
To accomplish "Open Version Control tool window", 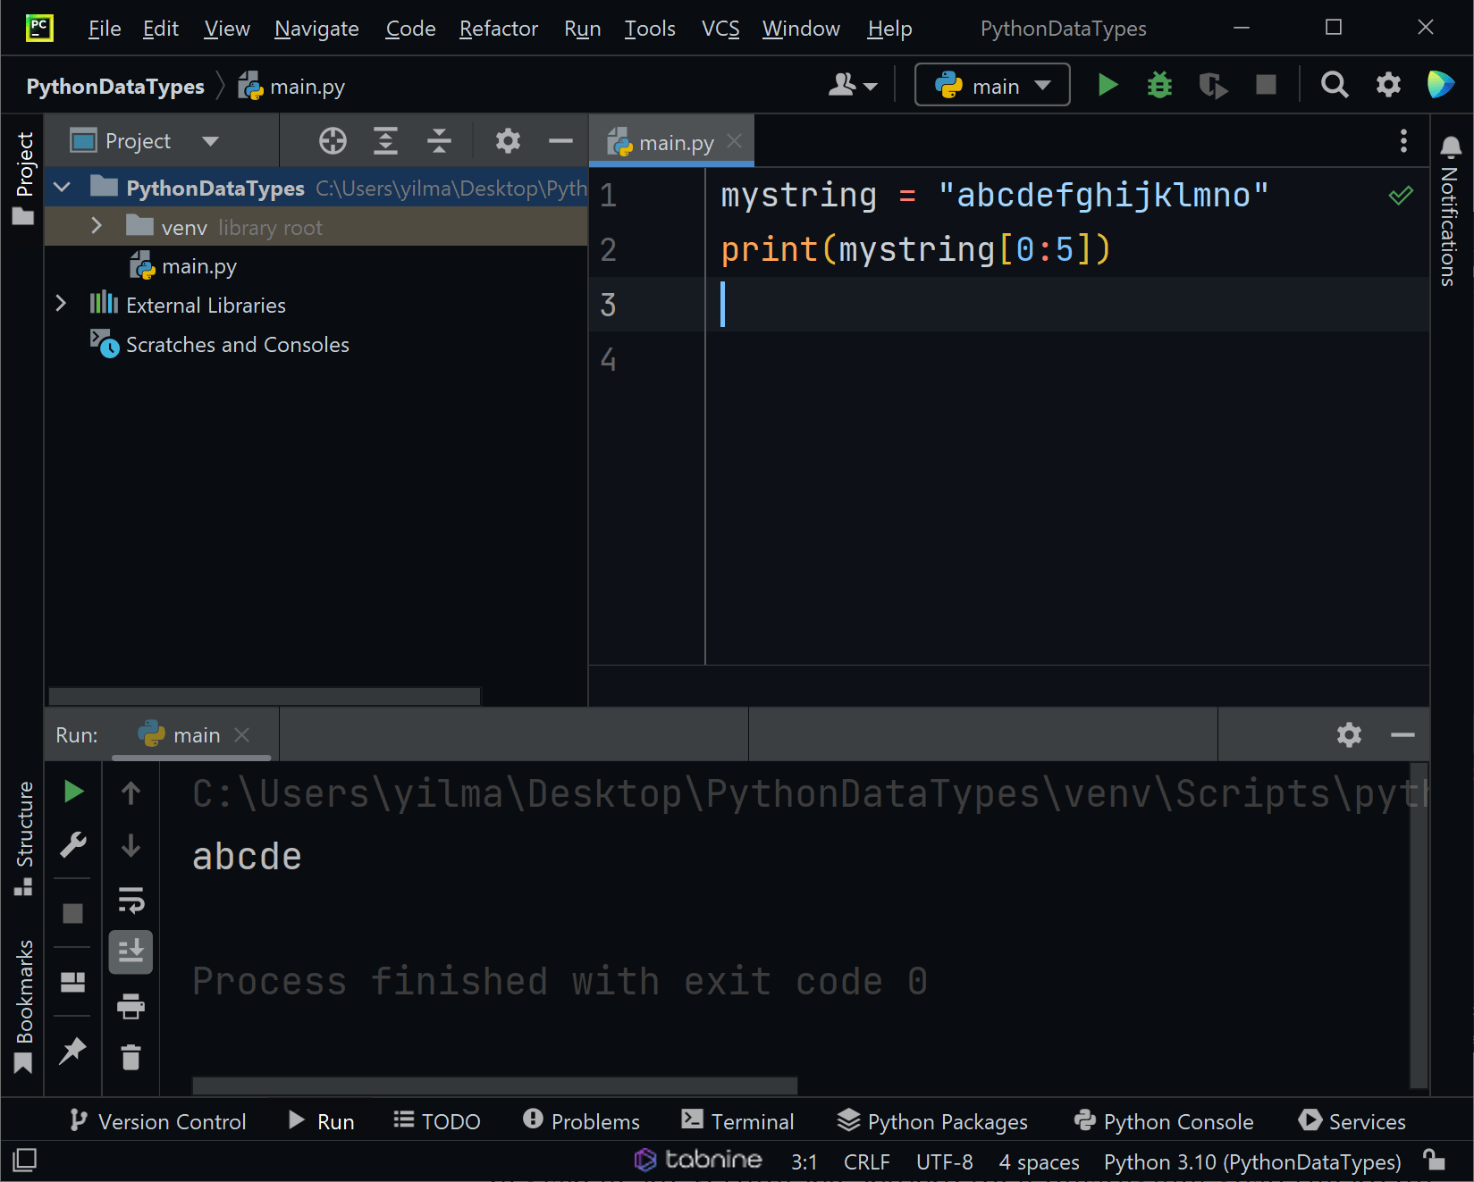I will [157, 1121].
